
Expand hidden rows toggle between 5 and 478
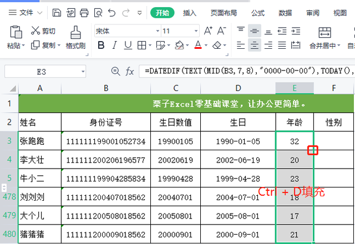coord(4,187)
